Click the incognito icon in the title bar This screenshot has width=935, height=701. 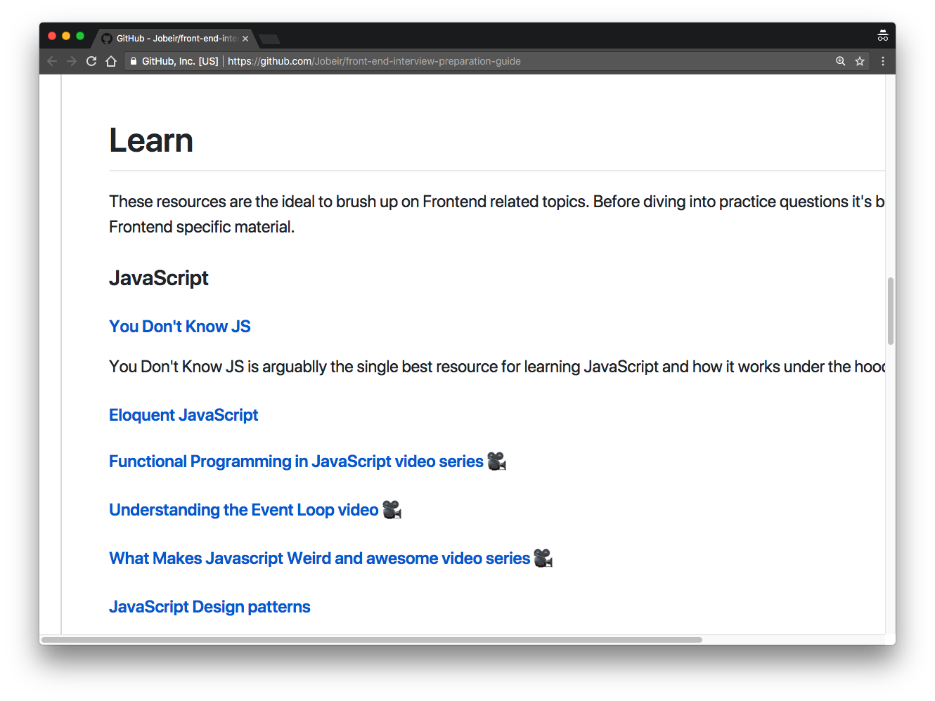(883, 36)
